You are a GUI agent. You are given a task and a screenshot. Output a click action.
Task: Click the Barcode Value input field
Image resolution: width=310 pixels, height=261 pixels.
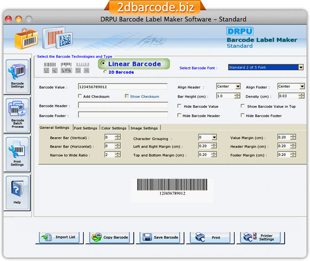point(123,87)
